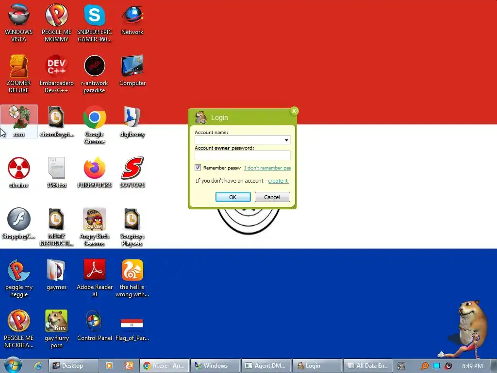The image size is (497, 373).
Task: Click the Control Panel desktop icon
Action: 95,325
